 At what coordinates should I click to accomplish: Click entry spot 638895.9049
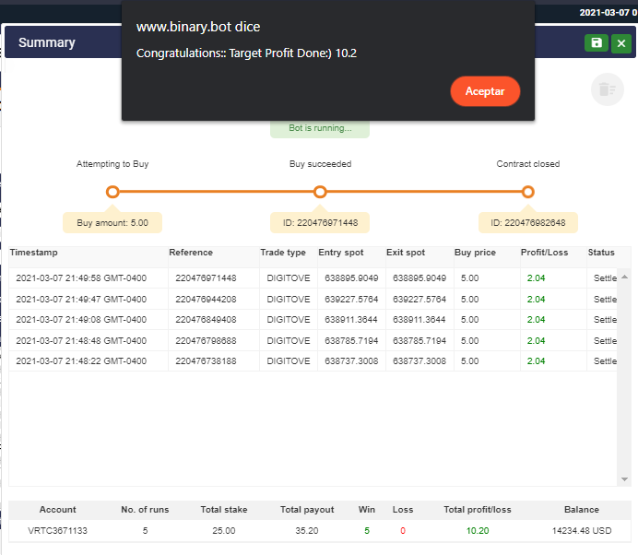[351, 278]
